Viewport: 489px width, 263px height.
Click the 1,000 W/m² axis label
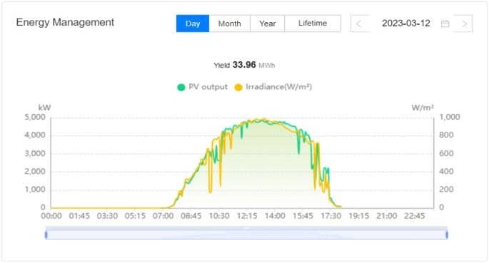pyautogui.click(x=450, y=117)
